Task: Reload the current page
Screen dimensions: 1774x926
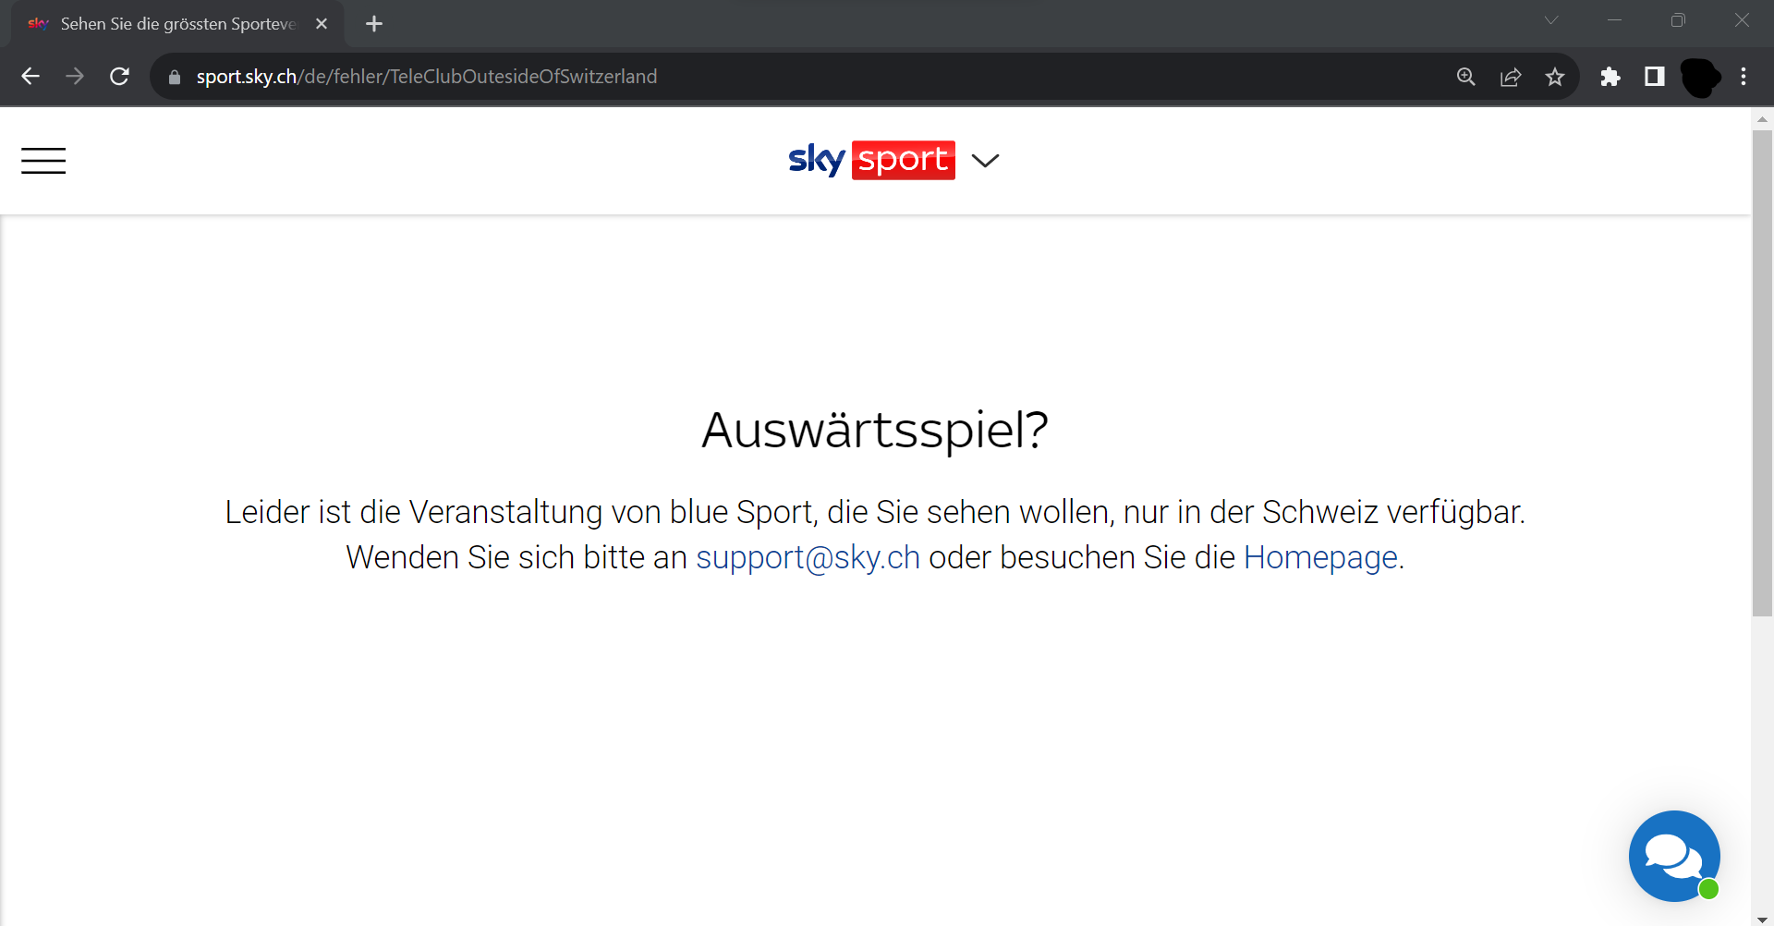Action: (119, 77)
